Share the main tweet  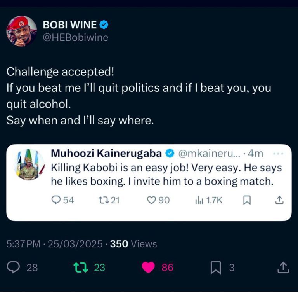(x=284, y=268)
